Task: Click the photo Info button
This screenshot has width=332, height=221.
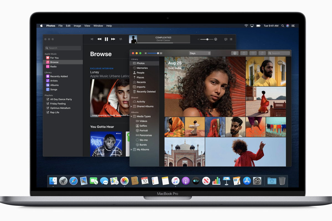Action: point(235,53)
